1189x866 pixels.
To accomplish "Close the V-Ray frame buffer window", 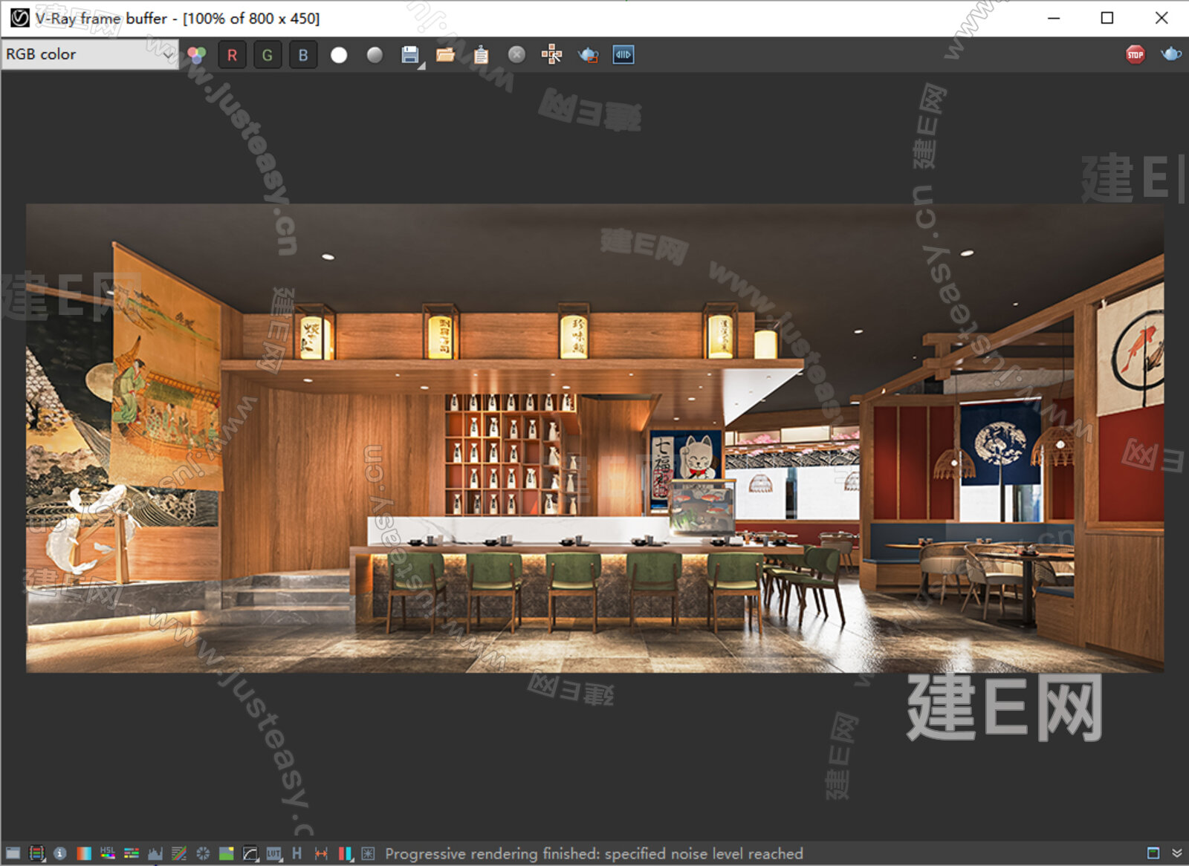I will (x=1162, y=18).
